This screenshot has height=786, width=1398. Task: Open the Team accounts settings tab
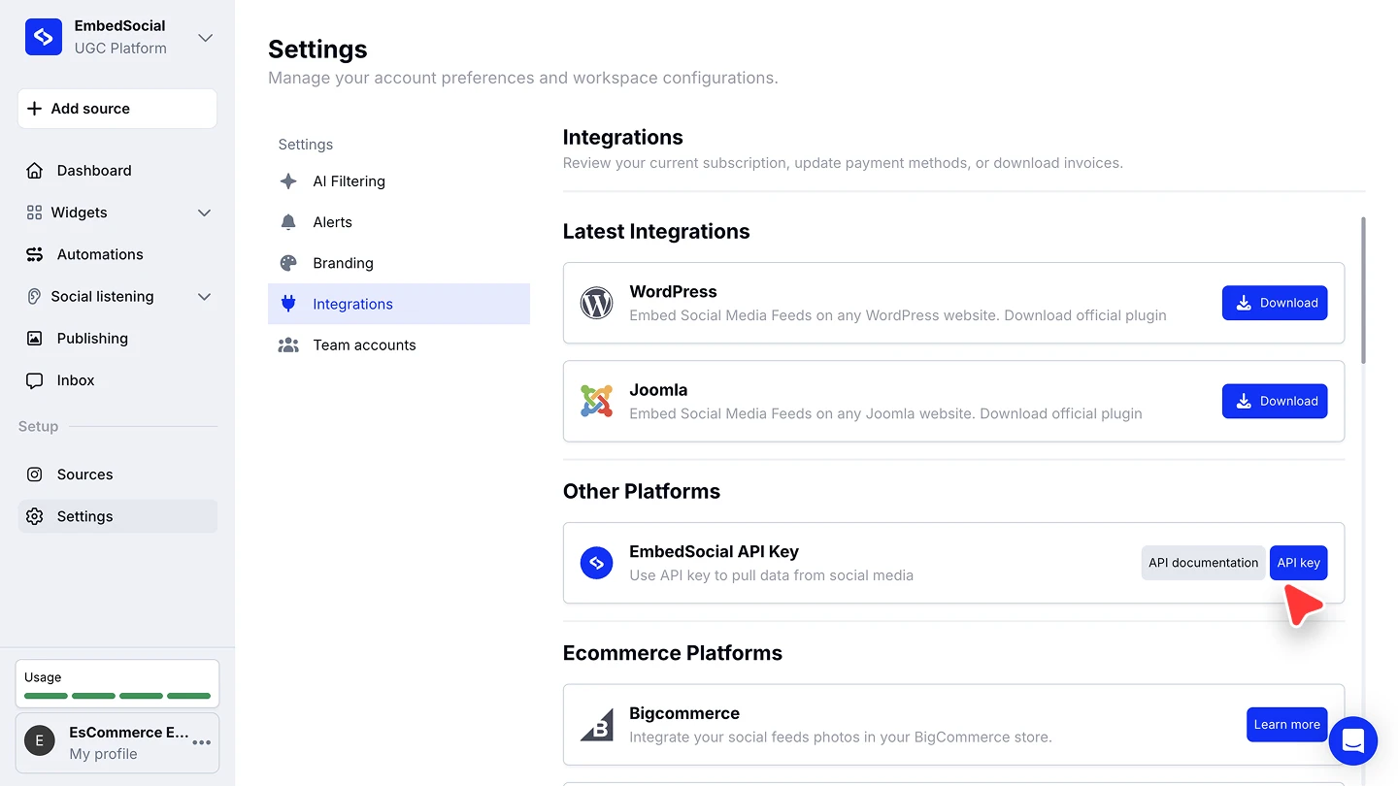399,344
